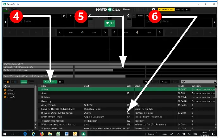
Task: Click the green Analyze Files button
Action: point(50,82)
